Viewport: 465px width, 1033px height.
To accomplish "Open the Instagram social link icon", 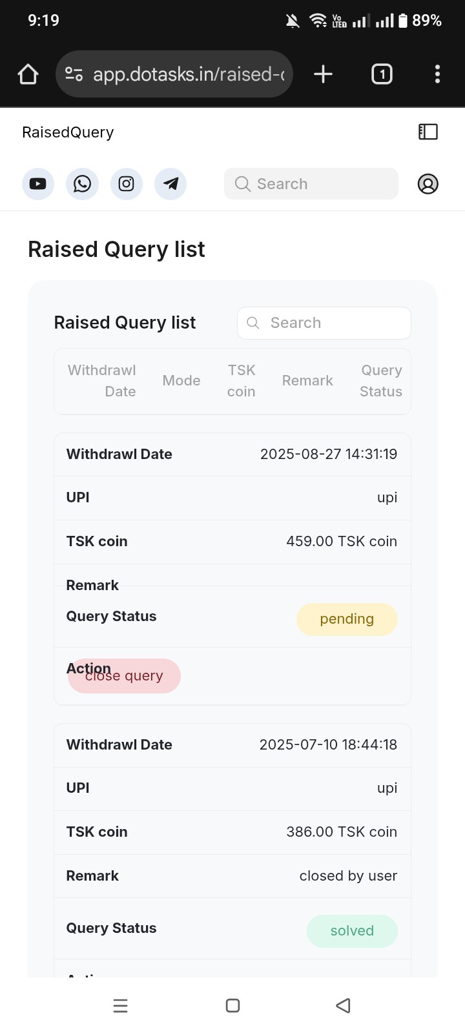I will click(x=127, y=184).
